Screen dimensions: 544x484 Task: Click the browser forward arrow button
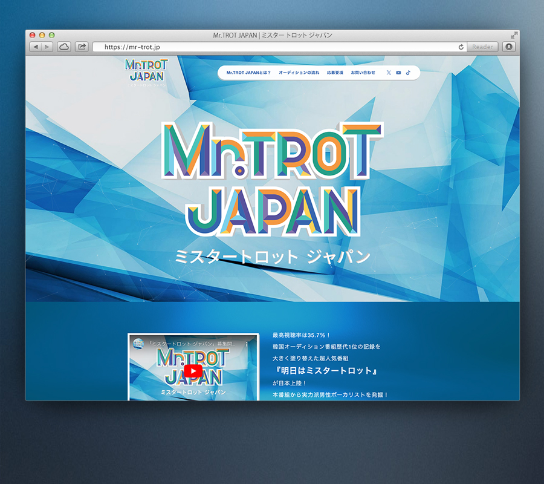(x=47, y=47)
